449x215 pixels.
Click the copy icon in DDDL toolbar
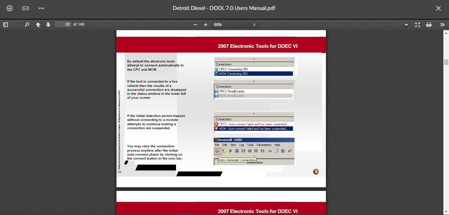pos(276,151)
